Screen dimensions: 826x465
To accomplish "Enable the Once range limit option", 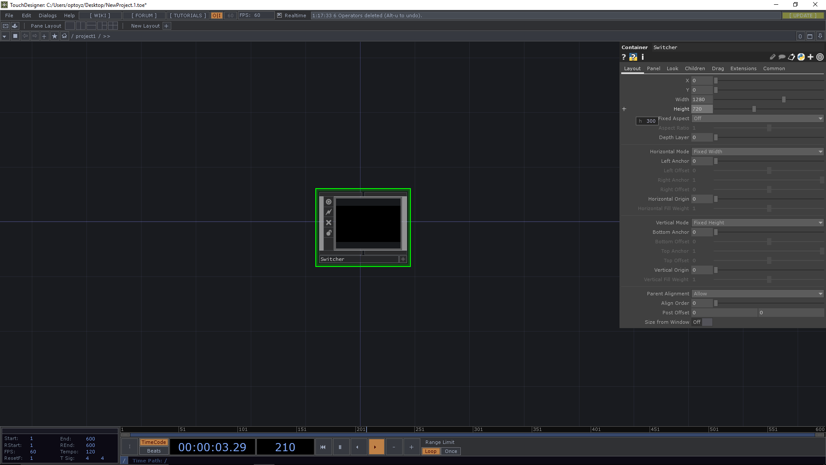I will pyautogui.click(x=451, y=451).
